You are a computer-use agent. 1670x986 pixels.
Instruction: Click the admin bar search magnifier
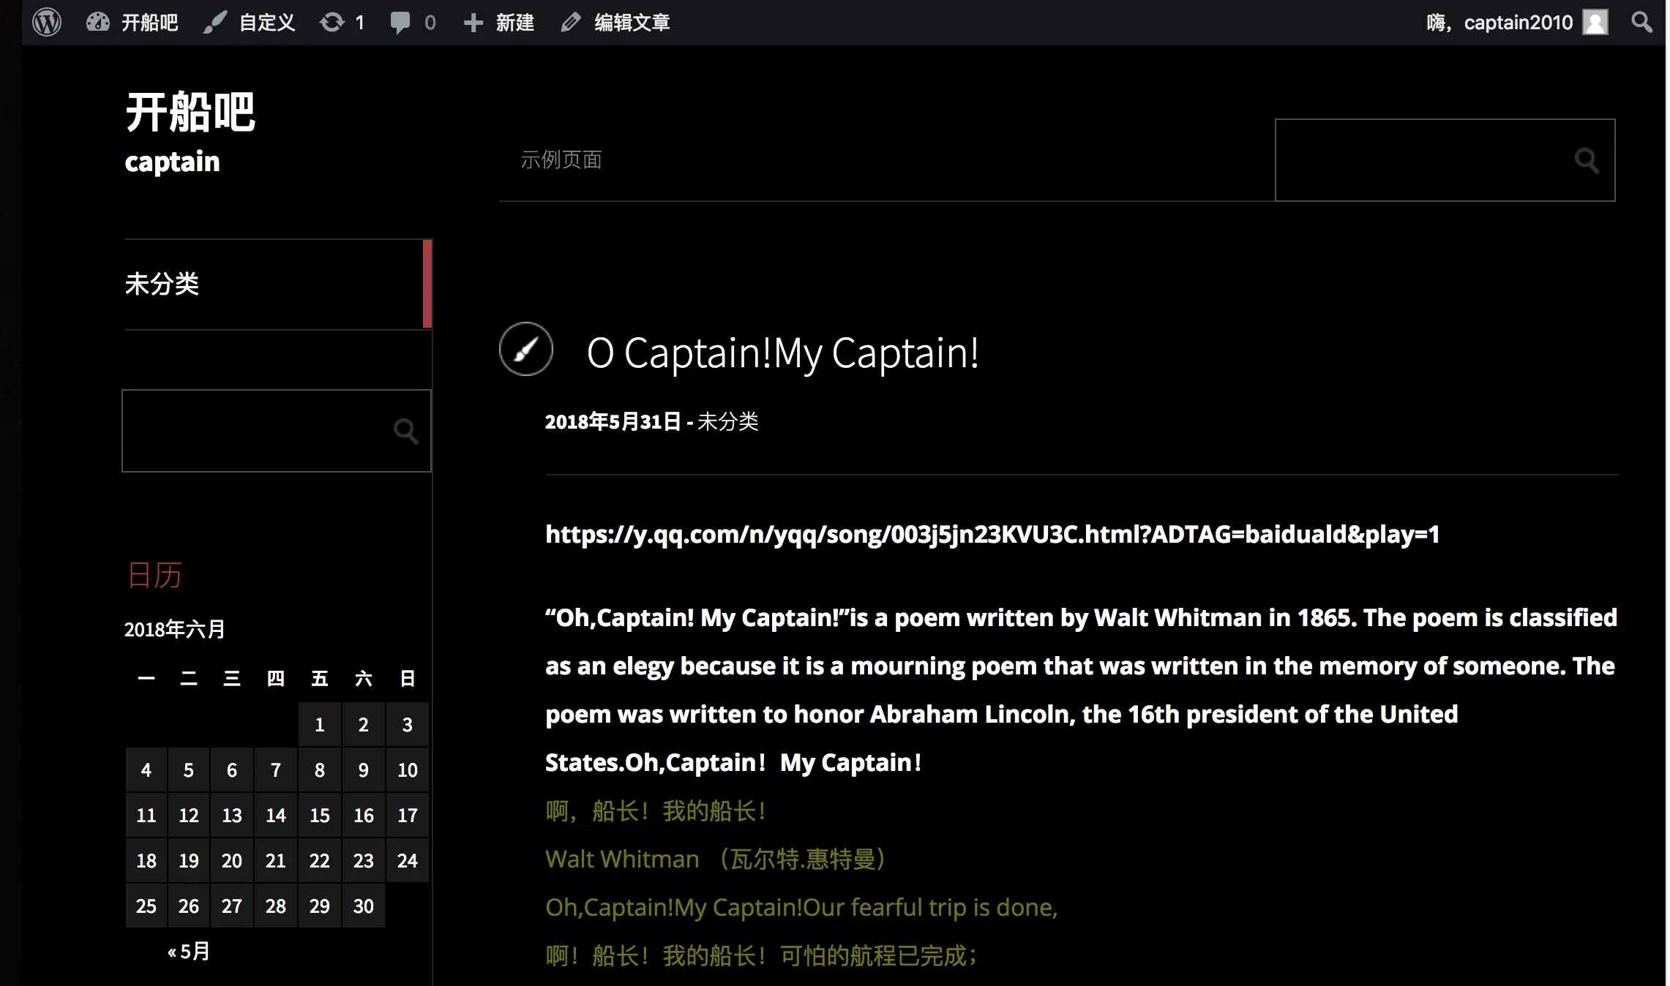pyautogui.click(x=1641, y=22)
